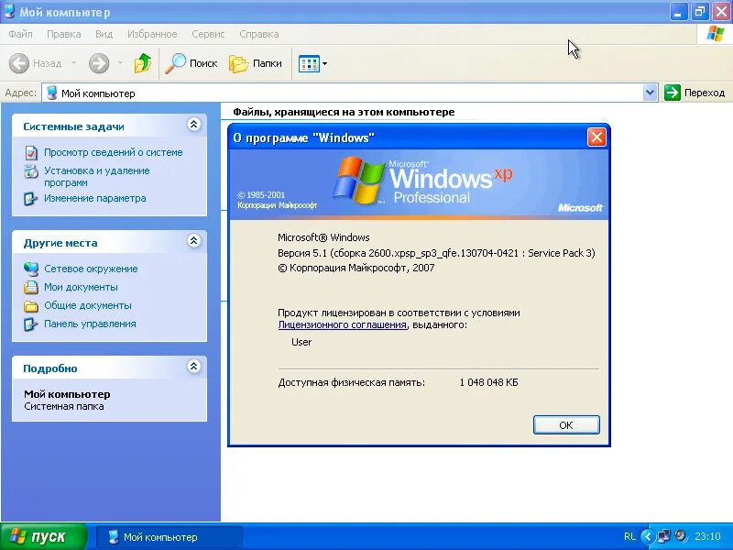Image resolution: width=733 pixels, height=550 pixels.
Task: Expand the Views dropdown arrow
Action: coord(325,63)
